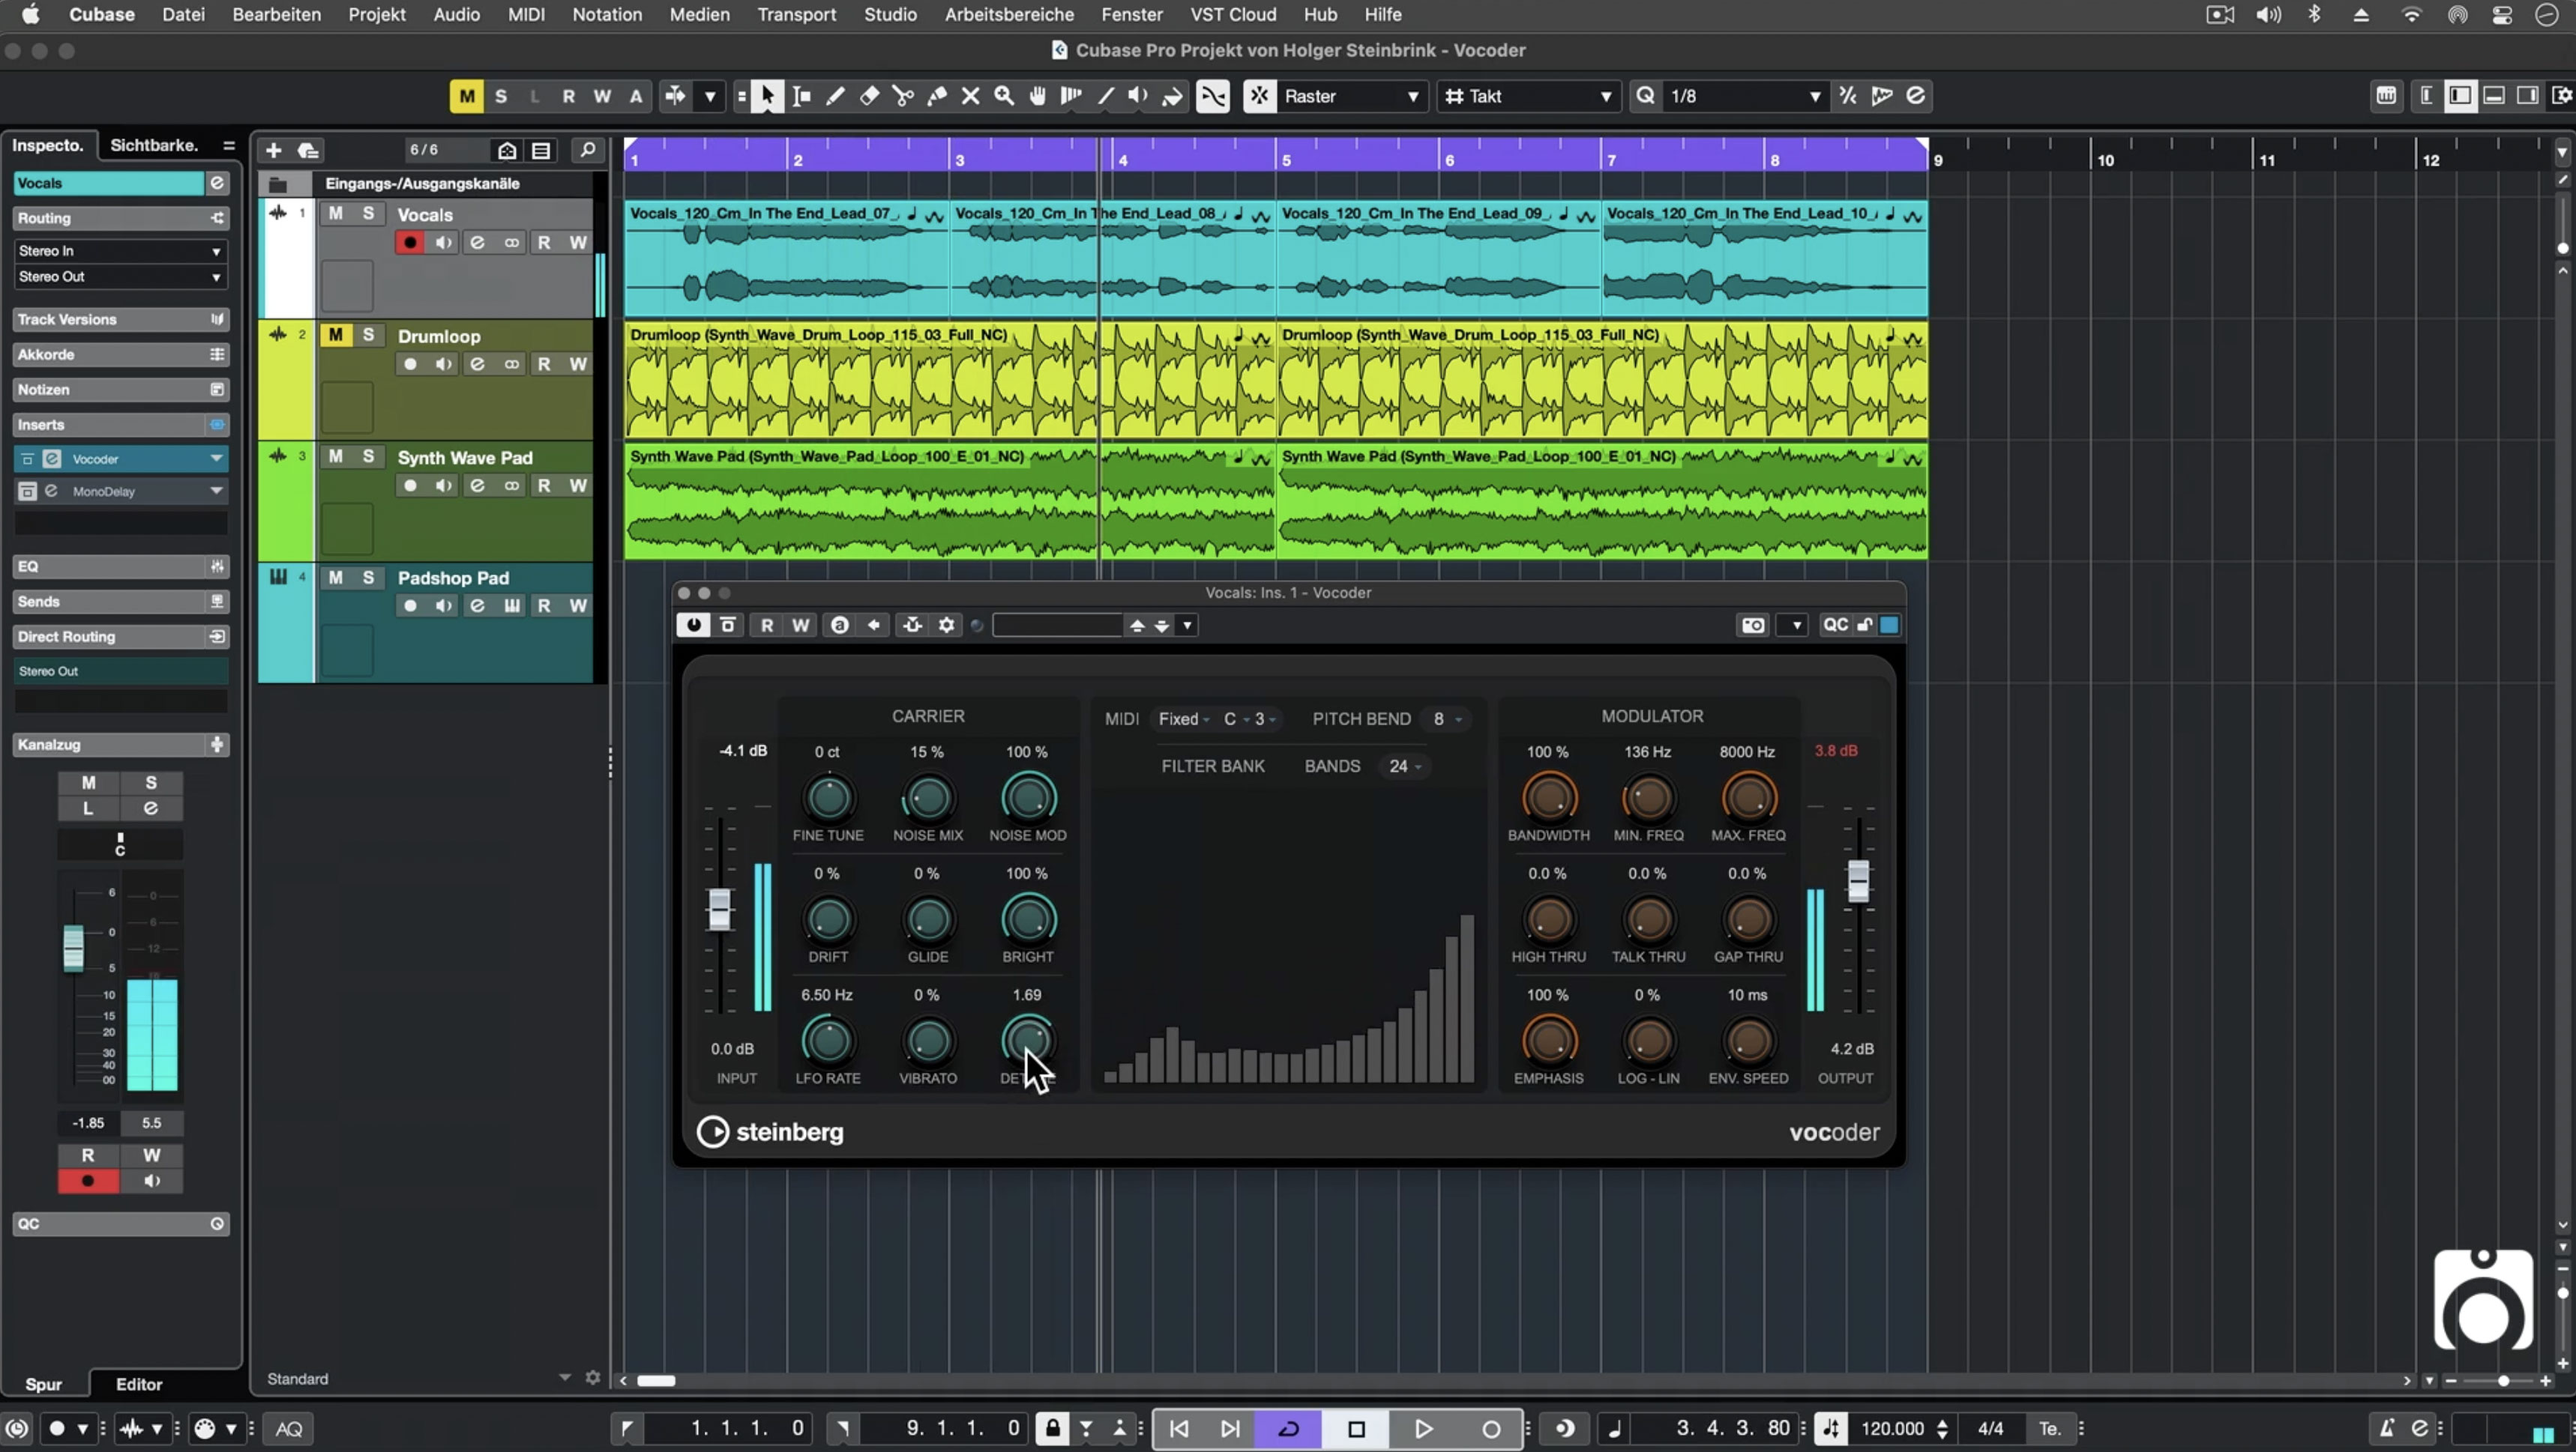Select the Range Selection tool
This screenshot has height=1452, width=2576.
pyautogui.click(x=801, y=96)
